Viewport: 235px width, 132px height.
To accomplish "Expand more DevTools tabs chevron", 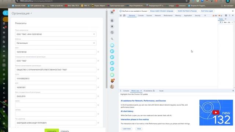I will [x=205, y=15].
